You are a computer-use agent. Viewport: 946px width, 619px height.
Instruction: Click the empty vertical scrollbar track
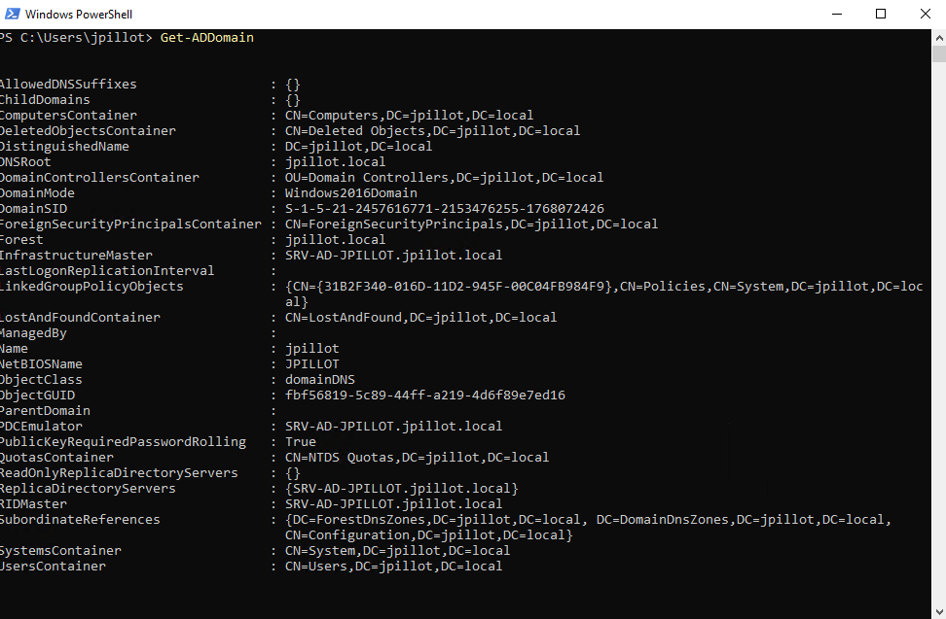coord(939,331)
